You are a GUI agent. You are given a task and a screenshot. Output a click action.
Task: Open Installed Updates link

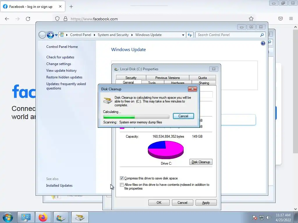coord(59,186)
